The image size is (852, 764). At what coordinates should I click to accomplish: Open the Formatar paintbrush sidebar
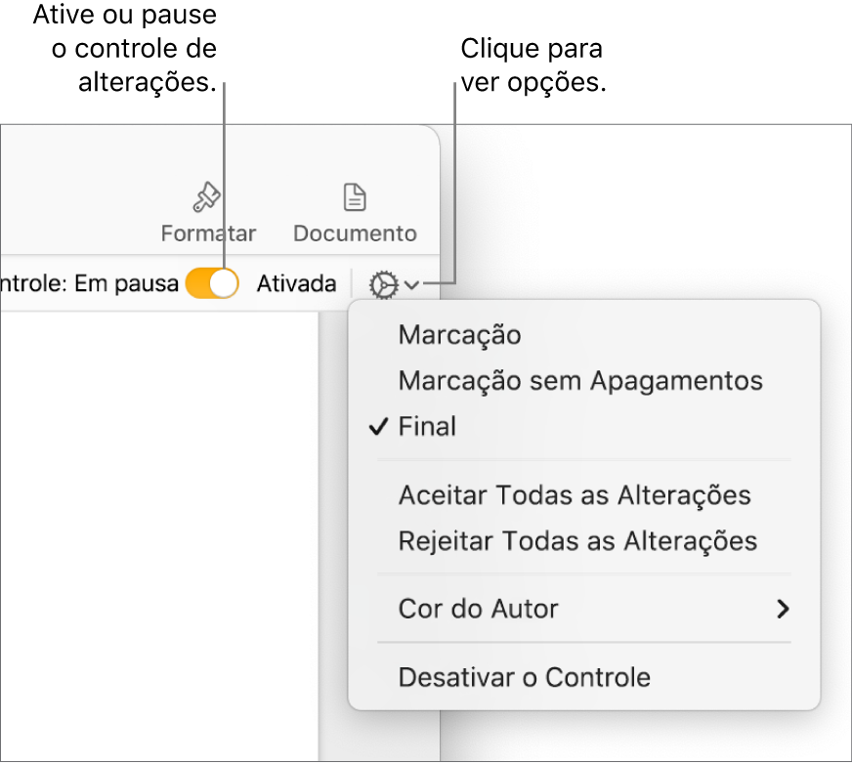coord(208,213)
